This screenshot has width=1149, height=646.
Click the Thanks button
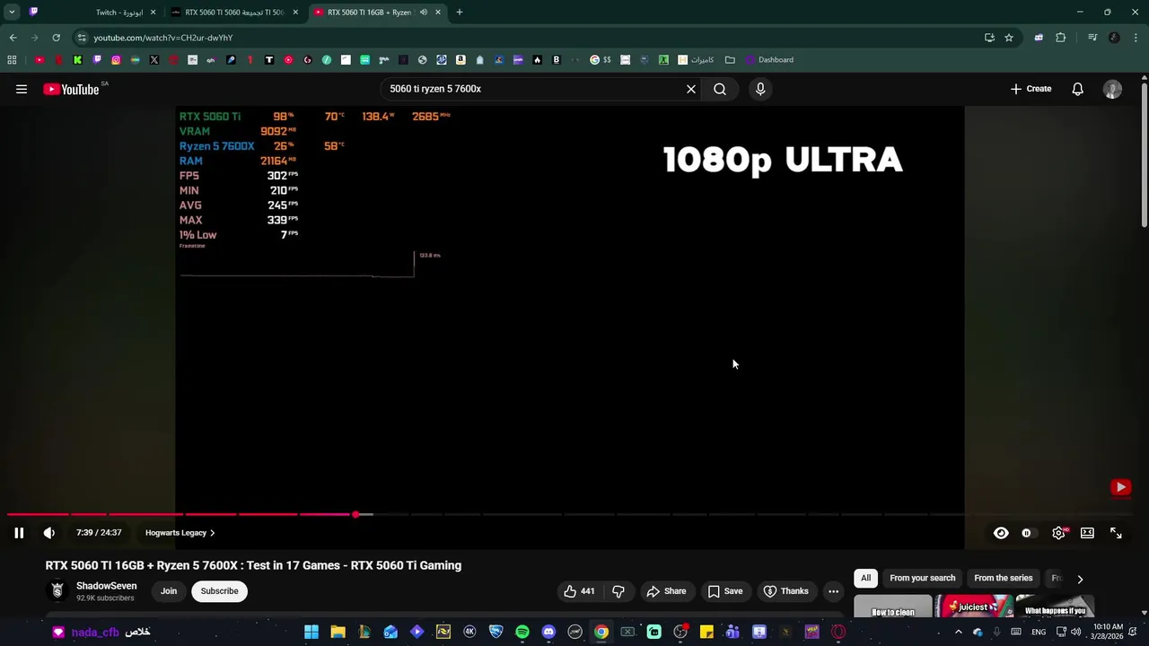[x=786, y=591]
